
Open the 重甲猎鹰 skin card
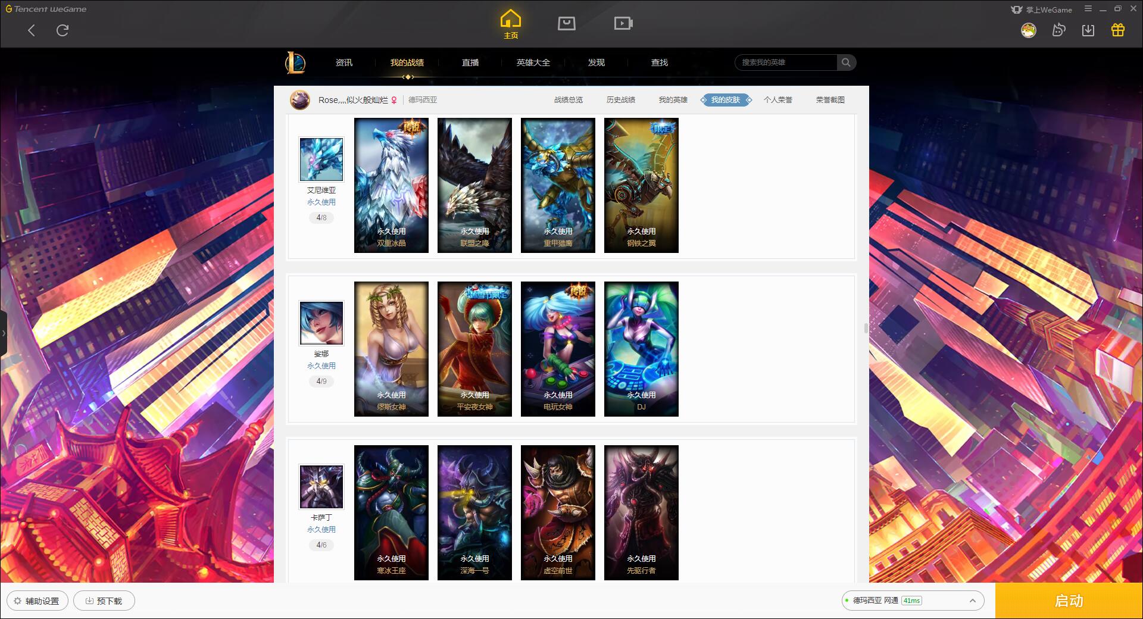(x=558, y=185)
